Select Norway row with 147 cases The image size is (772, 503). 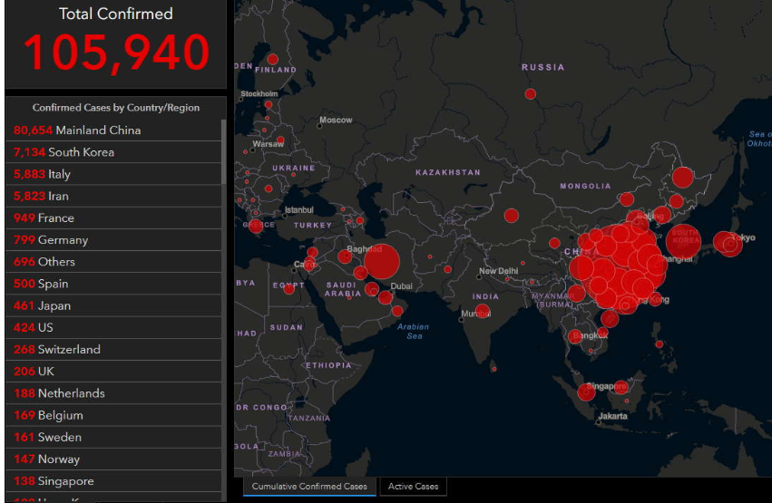coord(113,459)
